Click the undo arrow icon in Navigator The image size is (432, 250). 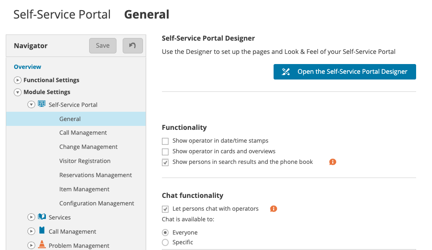coord(132,45)
